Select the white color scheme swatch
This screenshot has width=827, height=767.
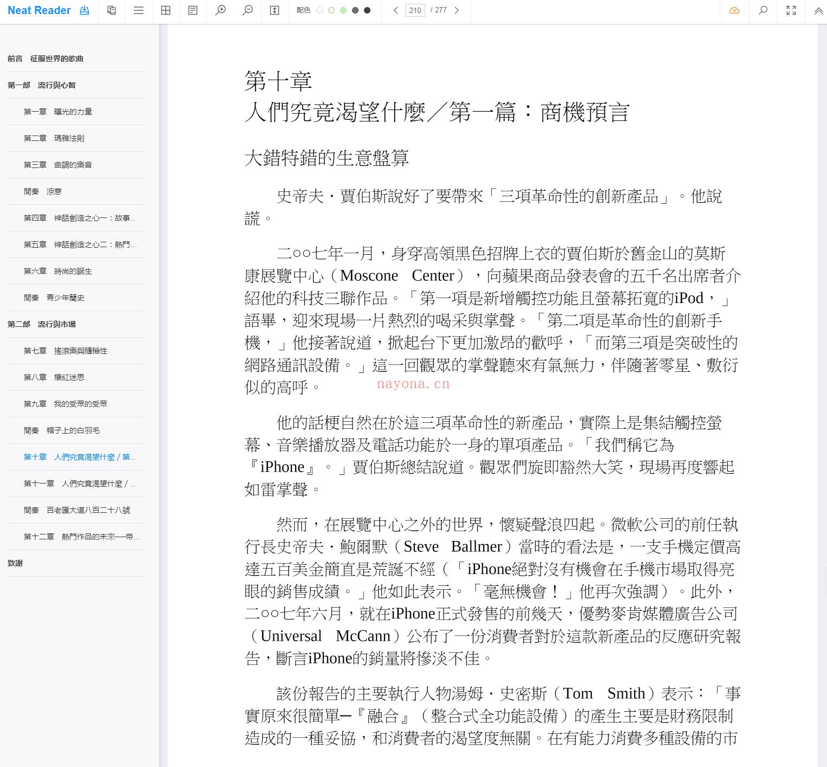320,10
